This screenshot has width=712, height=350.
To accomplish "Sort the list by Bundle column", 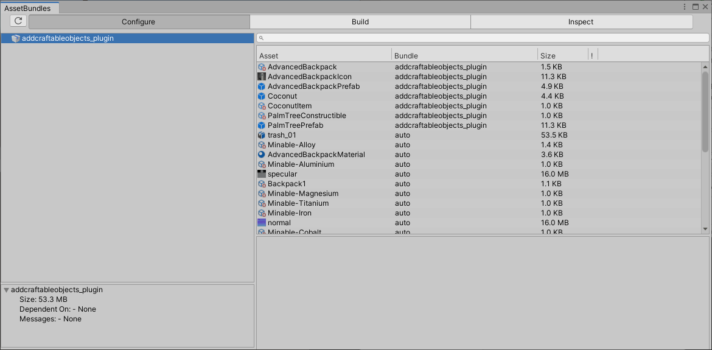I will click(465, 55).
